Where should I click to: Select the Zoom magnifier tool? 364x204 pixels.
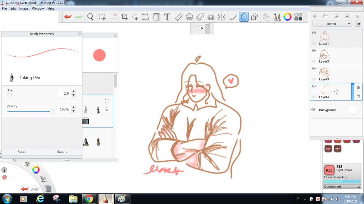pos(90,17)
